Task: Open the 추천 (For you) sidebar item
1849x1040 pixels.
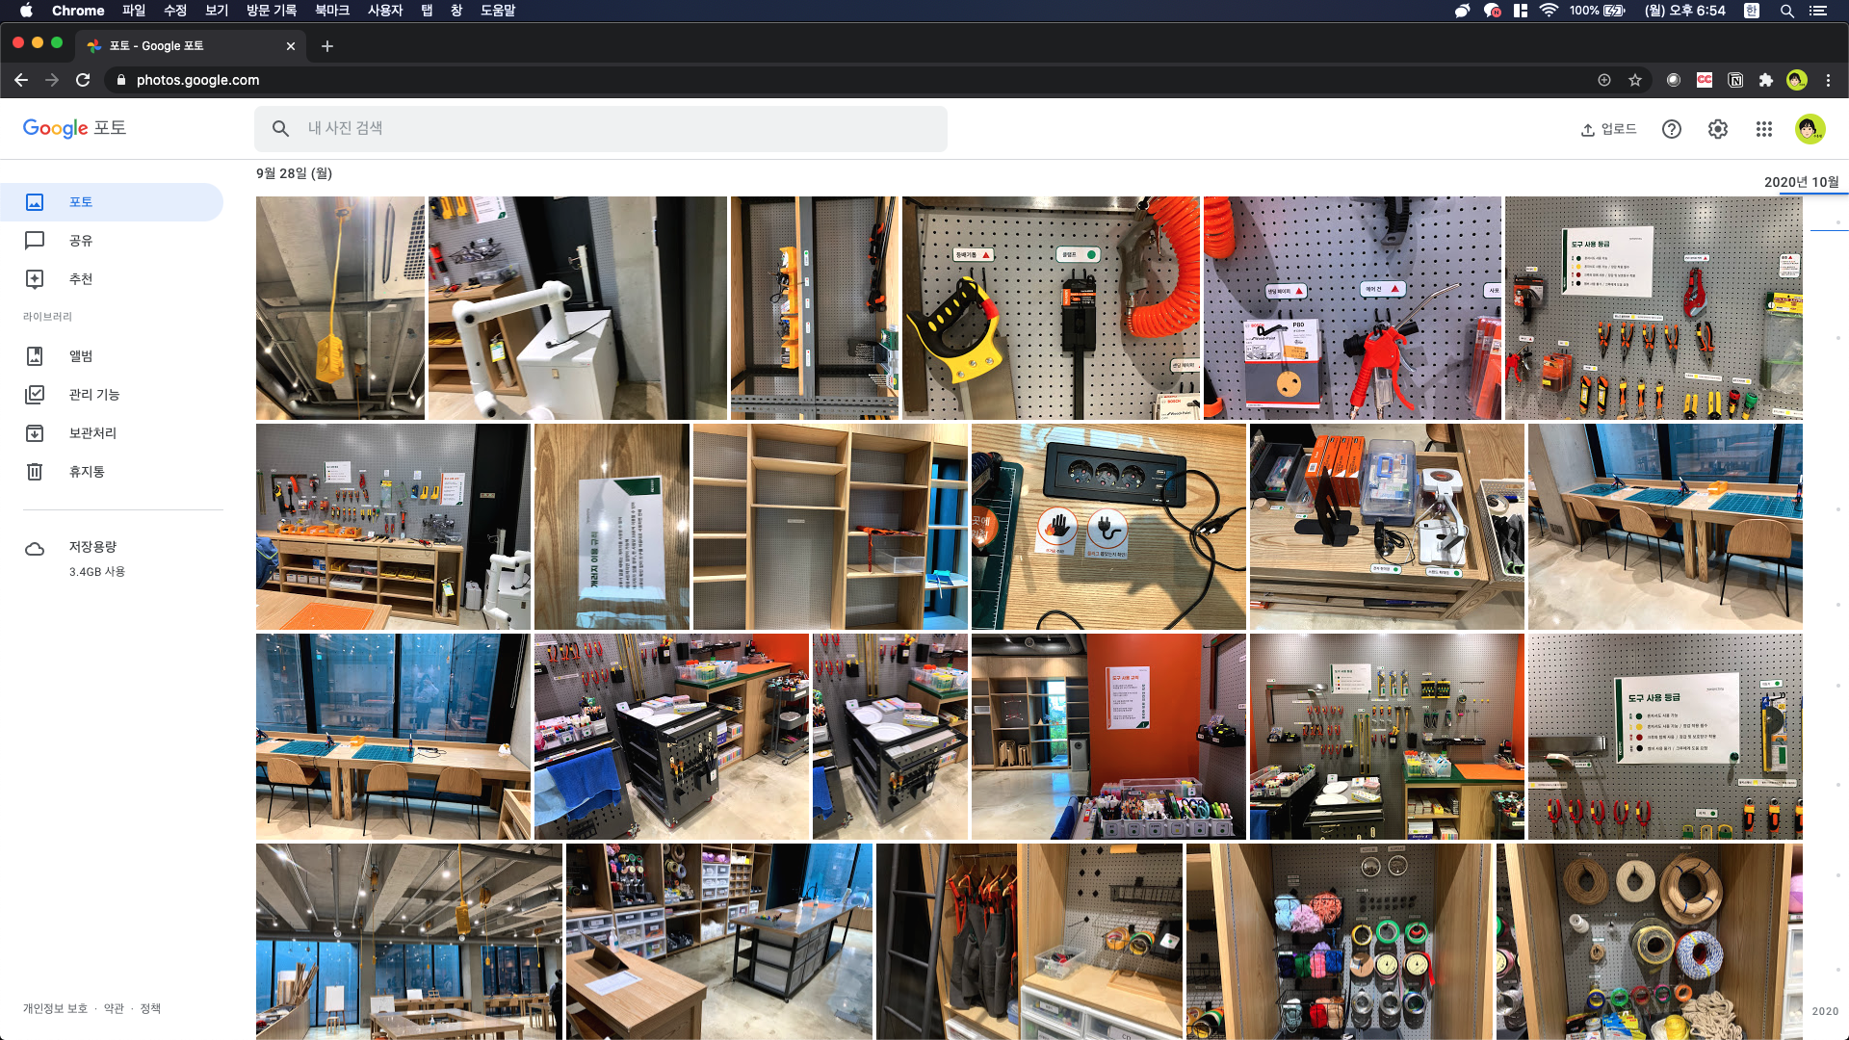Action: pos(81,279)
